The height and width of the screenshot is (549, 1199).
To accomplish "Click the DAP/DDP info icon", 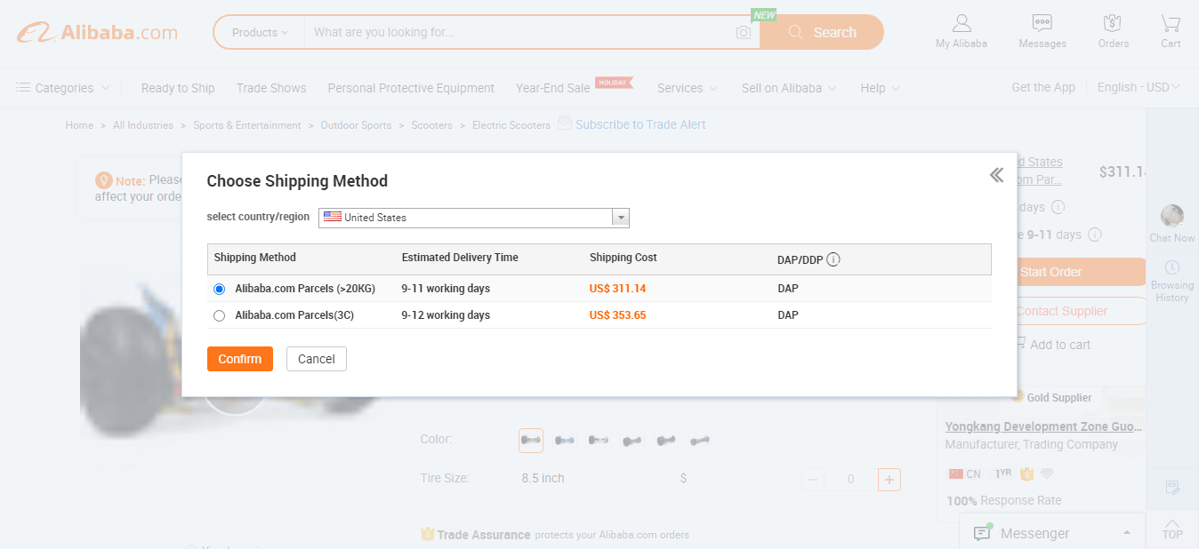I will point(833,260).
